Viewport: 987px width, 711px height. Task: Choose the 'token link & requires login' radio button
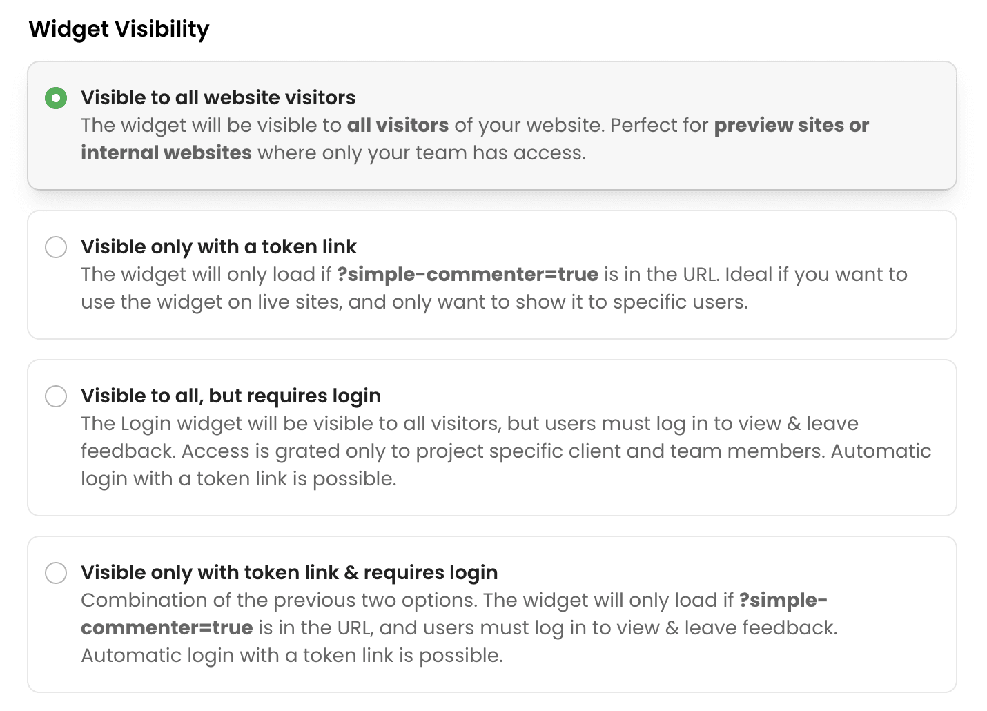pyautogui.click(x=56, y=573)
